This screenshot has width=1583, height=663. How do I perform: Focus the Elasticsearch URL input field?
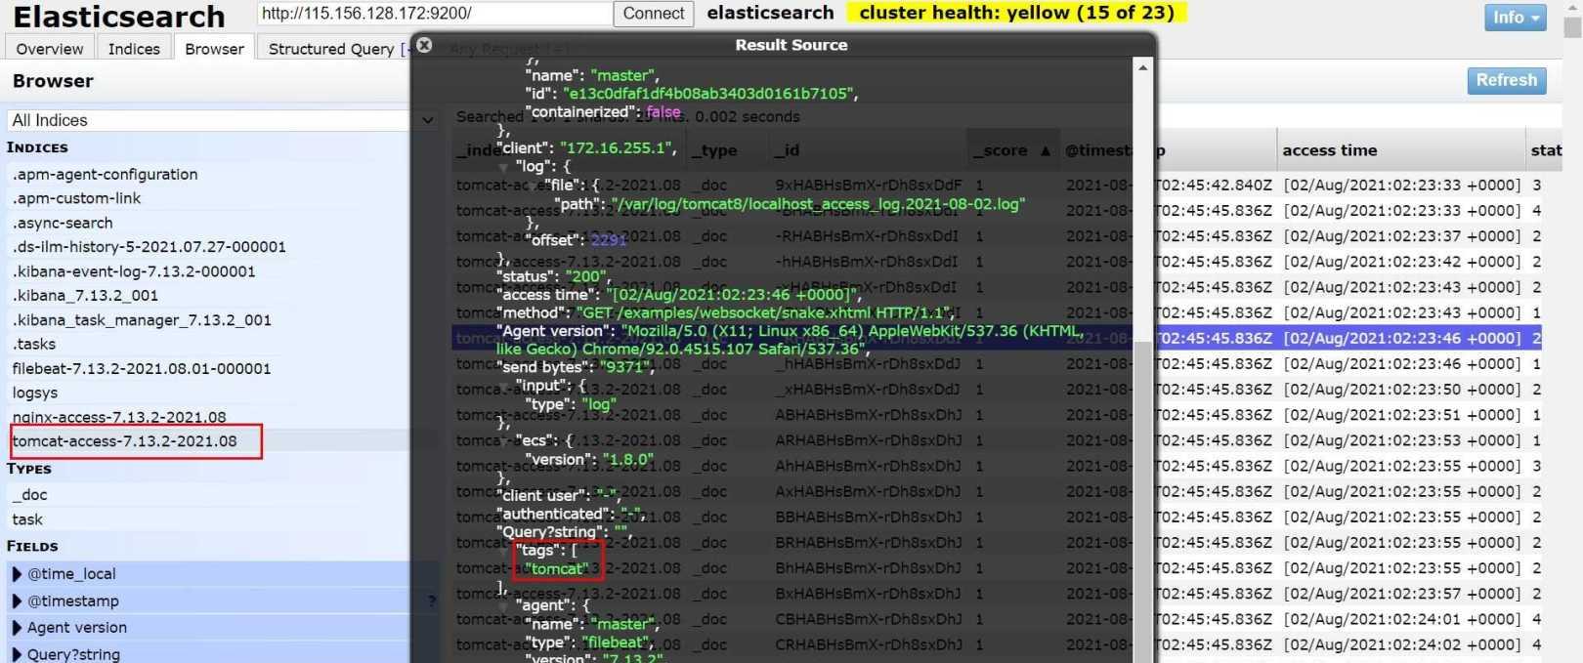[x=435, y=14]
